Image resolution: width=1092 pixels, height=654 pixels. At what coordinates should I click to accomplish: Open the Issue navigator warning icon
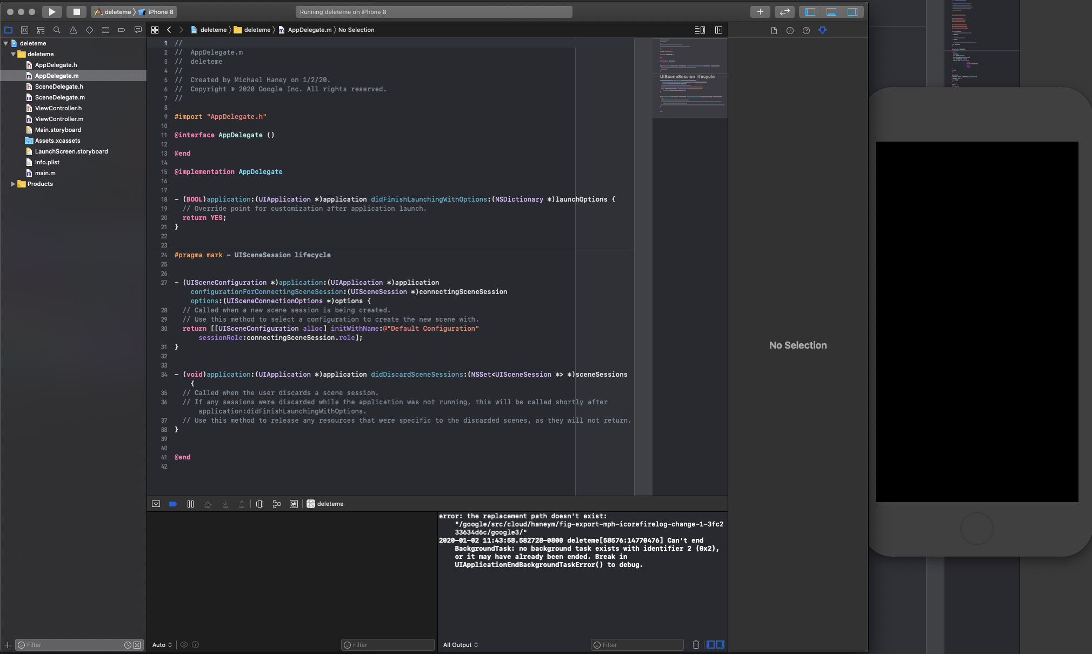(x=73, y=30)
